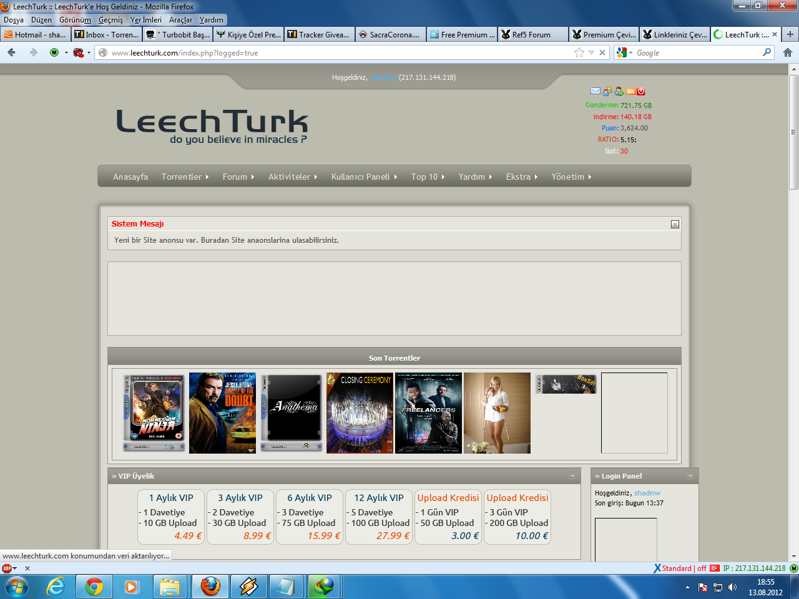This screenshot has width=799, height=599.
Task: Click in the Google search field
Action: point(696,52)
